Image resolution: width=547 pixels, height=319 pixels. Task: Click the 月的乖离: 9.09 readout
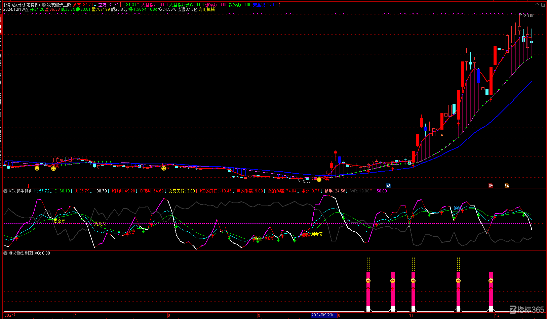point(250,191)
